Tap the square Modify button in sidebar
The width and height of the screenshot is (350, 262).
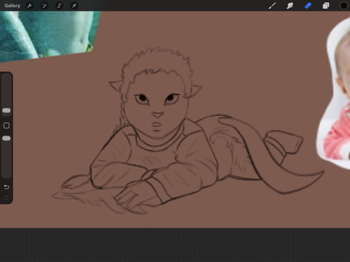6,126
